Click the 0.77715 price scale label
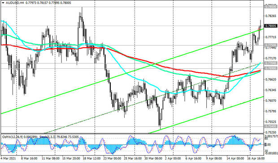The width and height of the screenshot is (278, 163). (271, 37)
